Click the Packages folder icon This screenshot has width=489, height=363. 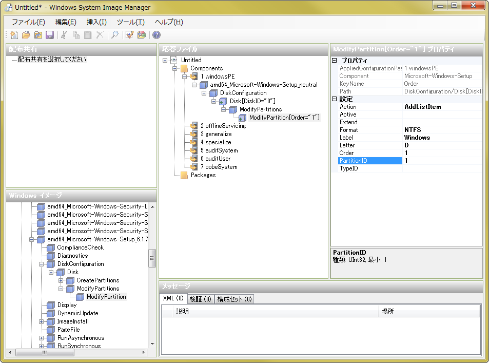pyautogui.click(x=184, y=175)
